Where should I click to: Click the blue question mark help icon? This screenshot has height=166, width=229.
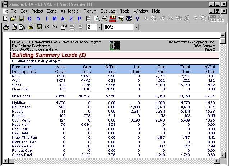(x=137, y=19)
